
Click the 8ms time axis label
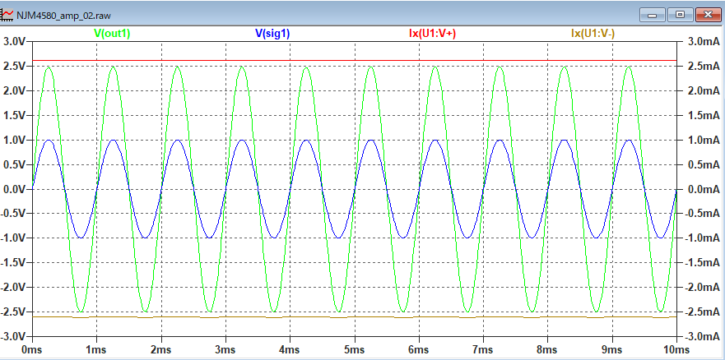coord(547,349)
